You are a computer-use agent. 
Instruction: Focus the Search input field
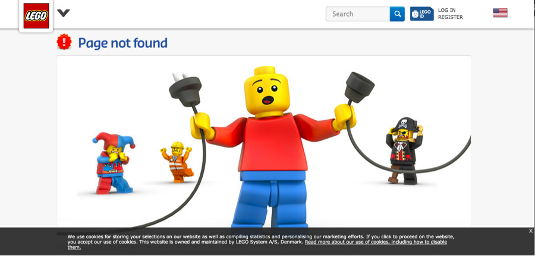tap(358, 14)
